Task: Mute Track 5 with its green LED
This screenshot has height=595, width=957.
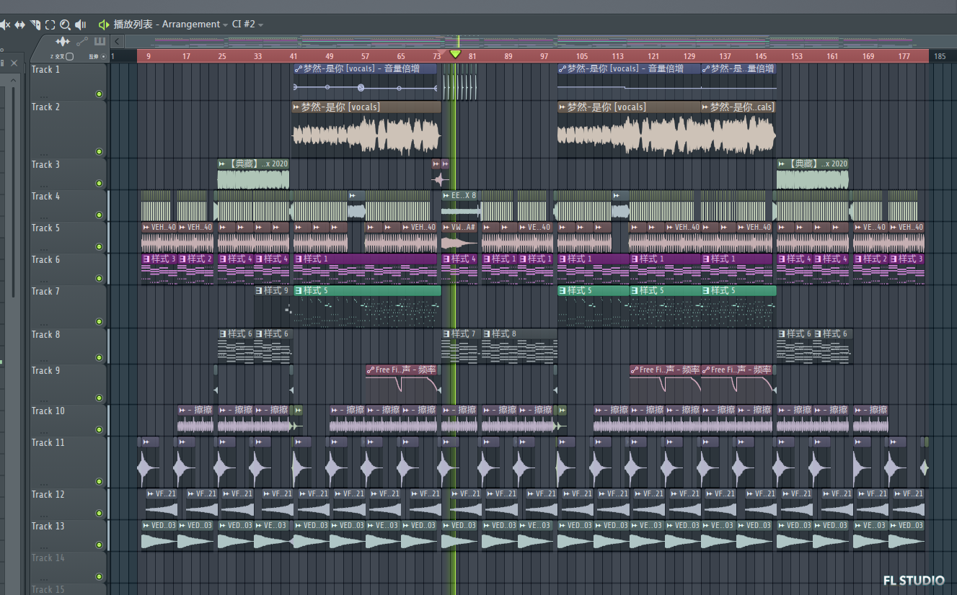Action: point(99,247)
